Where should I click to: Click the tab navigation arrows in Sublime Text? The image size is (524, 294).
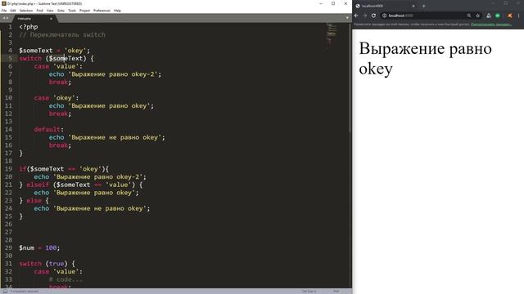6,18
